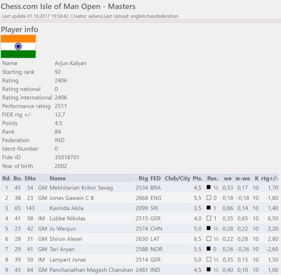Click the Name column header

[x=57, y=178]
